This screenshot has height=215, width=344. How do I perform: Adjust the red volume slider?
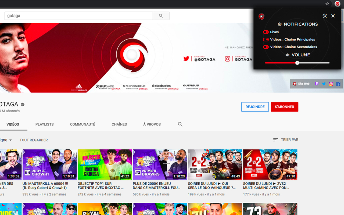pos(297,63)
